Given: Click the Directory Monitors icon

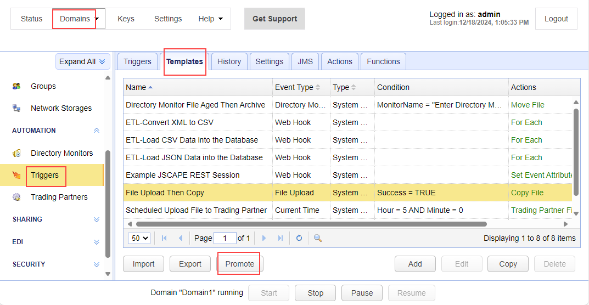Looking at the screenshot, I should point(16,153).
